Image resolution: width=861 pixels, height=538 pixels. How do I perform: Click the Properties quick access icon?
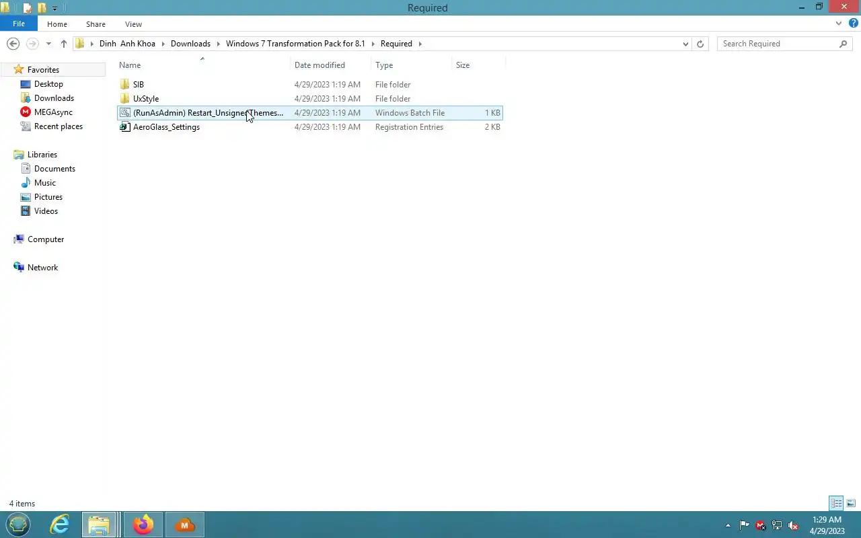[x=28, y=8]
